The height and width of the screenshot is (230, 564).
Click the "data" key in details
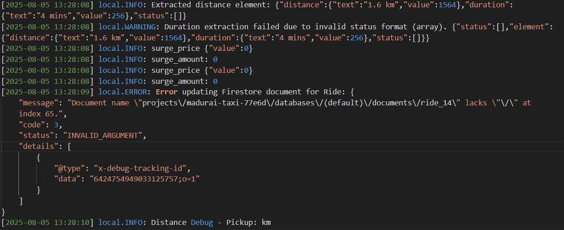68,179
